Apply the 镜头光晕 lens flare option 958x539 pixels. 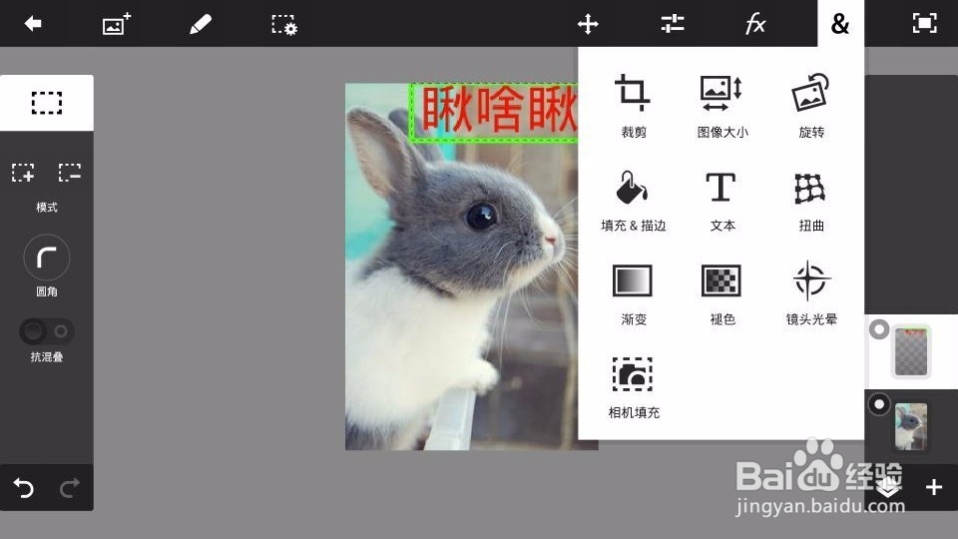(x=810, y=293)
